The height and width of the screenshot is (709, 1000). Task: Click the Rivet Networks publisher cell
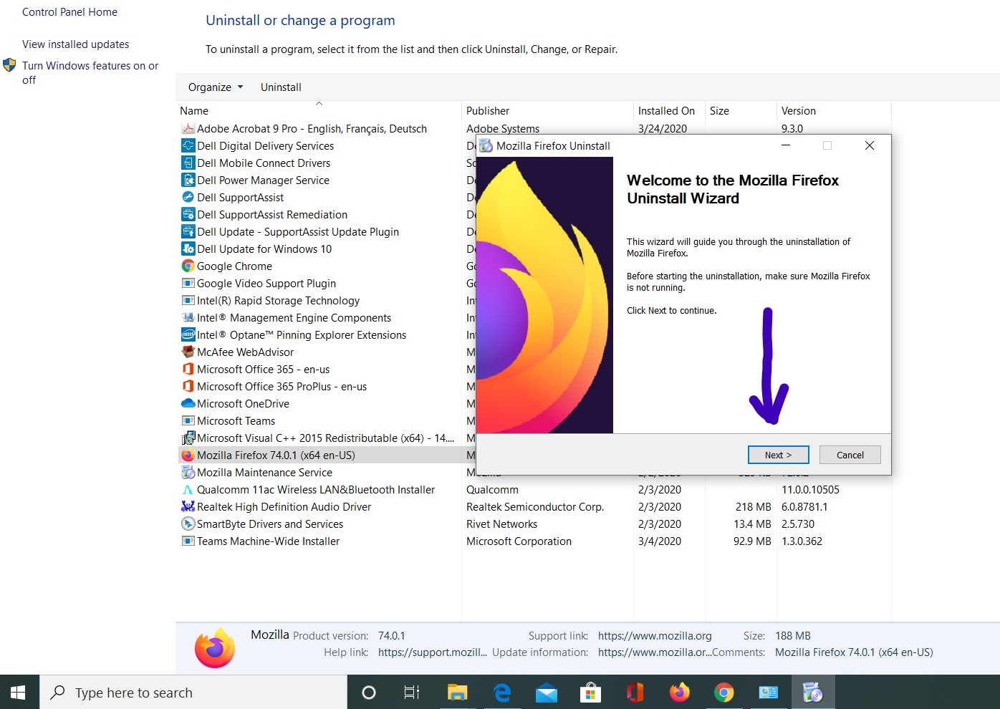tap(501, 524)
